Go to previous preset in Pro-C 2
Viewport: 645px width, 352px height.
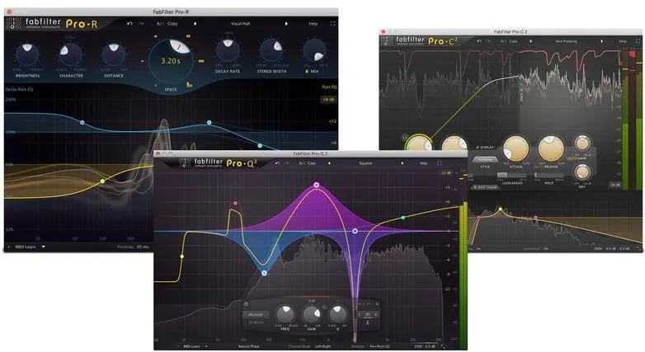(530, 41)
